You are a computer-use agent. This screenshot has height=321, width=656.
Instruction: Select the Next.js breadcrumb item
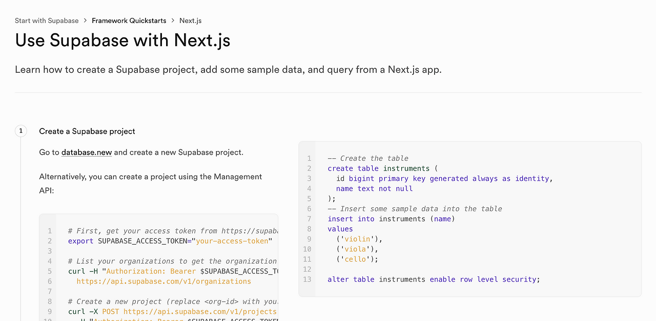pos(190,20)
